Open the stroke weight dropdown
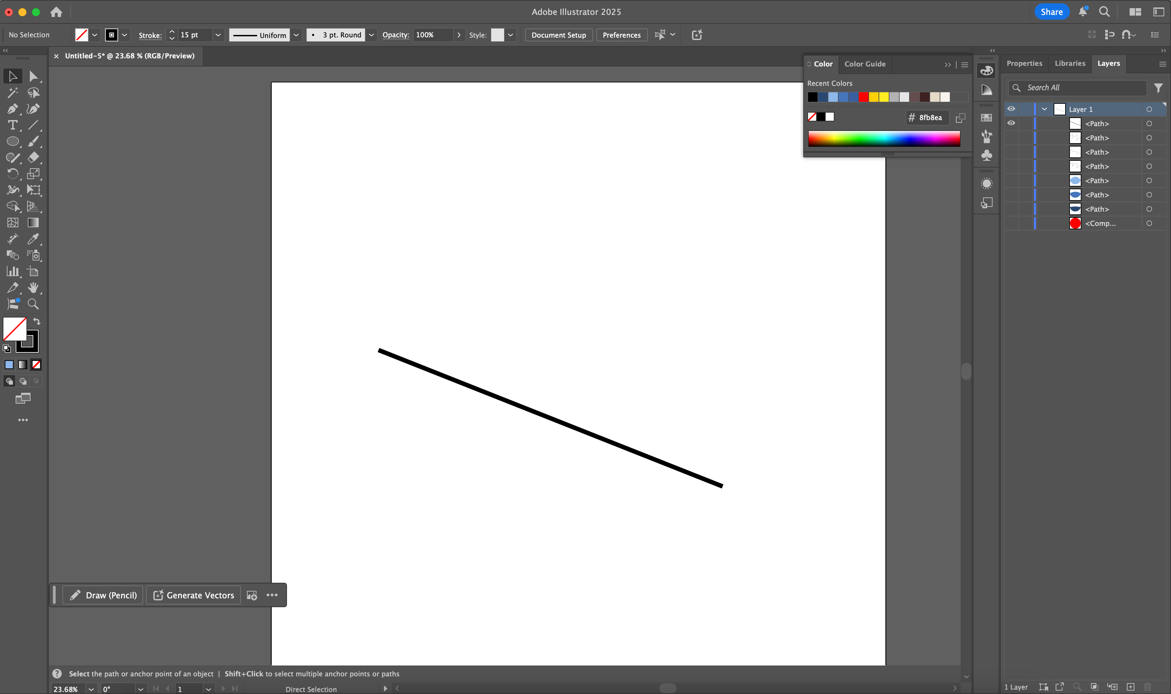This screenshot has width=1171, height=694. [218, 35]
